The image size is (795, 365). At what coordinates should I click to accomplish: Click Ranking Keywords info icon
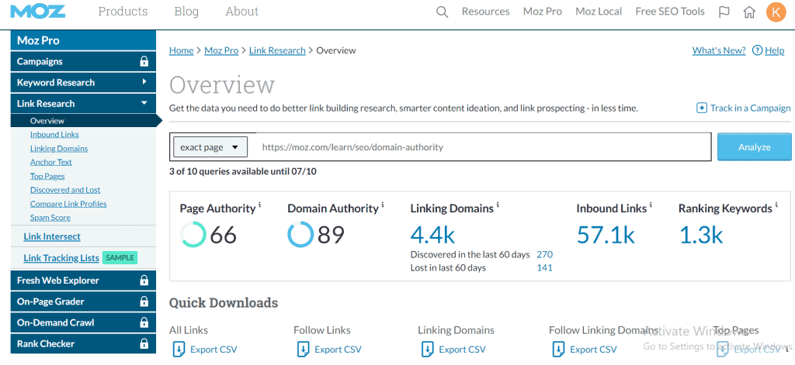pos(776,205)
